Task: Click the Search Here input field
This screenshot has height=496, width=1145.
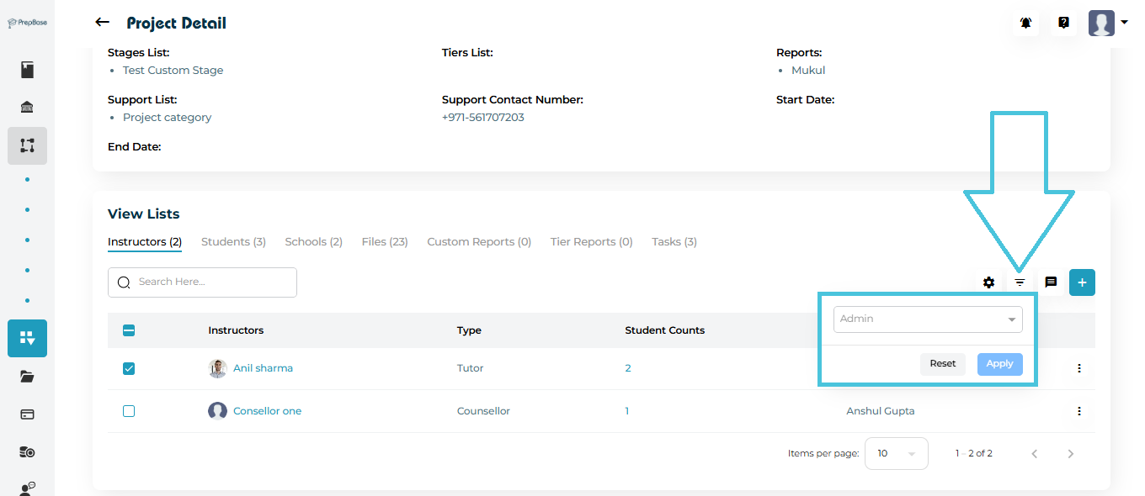Action: [x=210, y=282]
